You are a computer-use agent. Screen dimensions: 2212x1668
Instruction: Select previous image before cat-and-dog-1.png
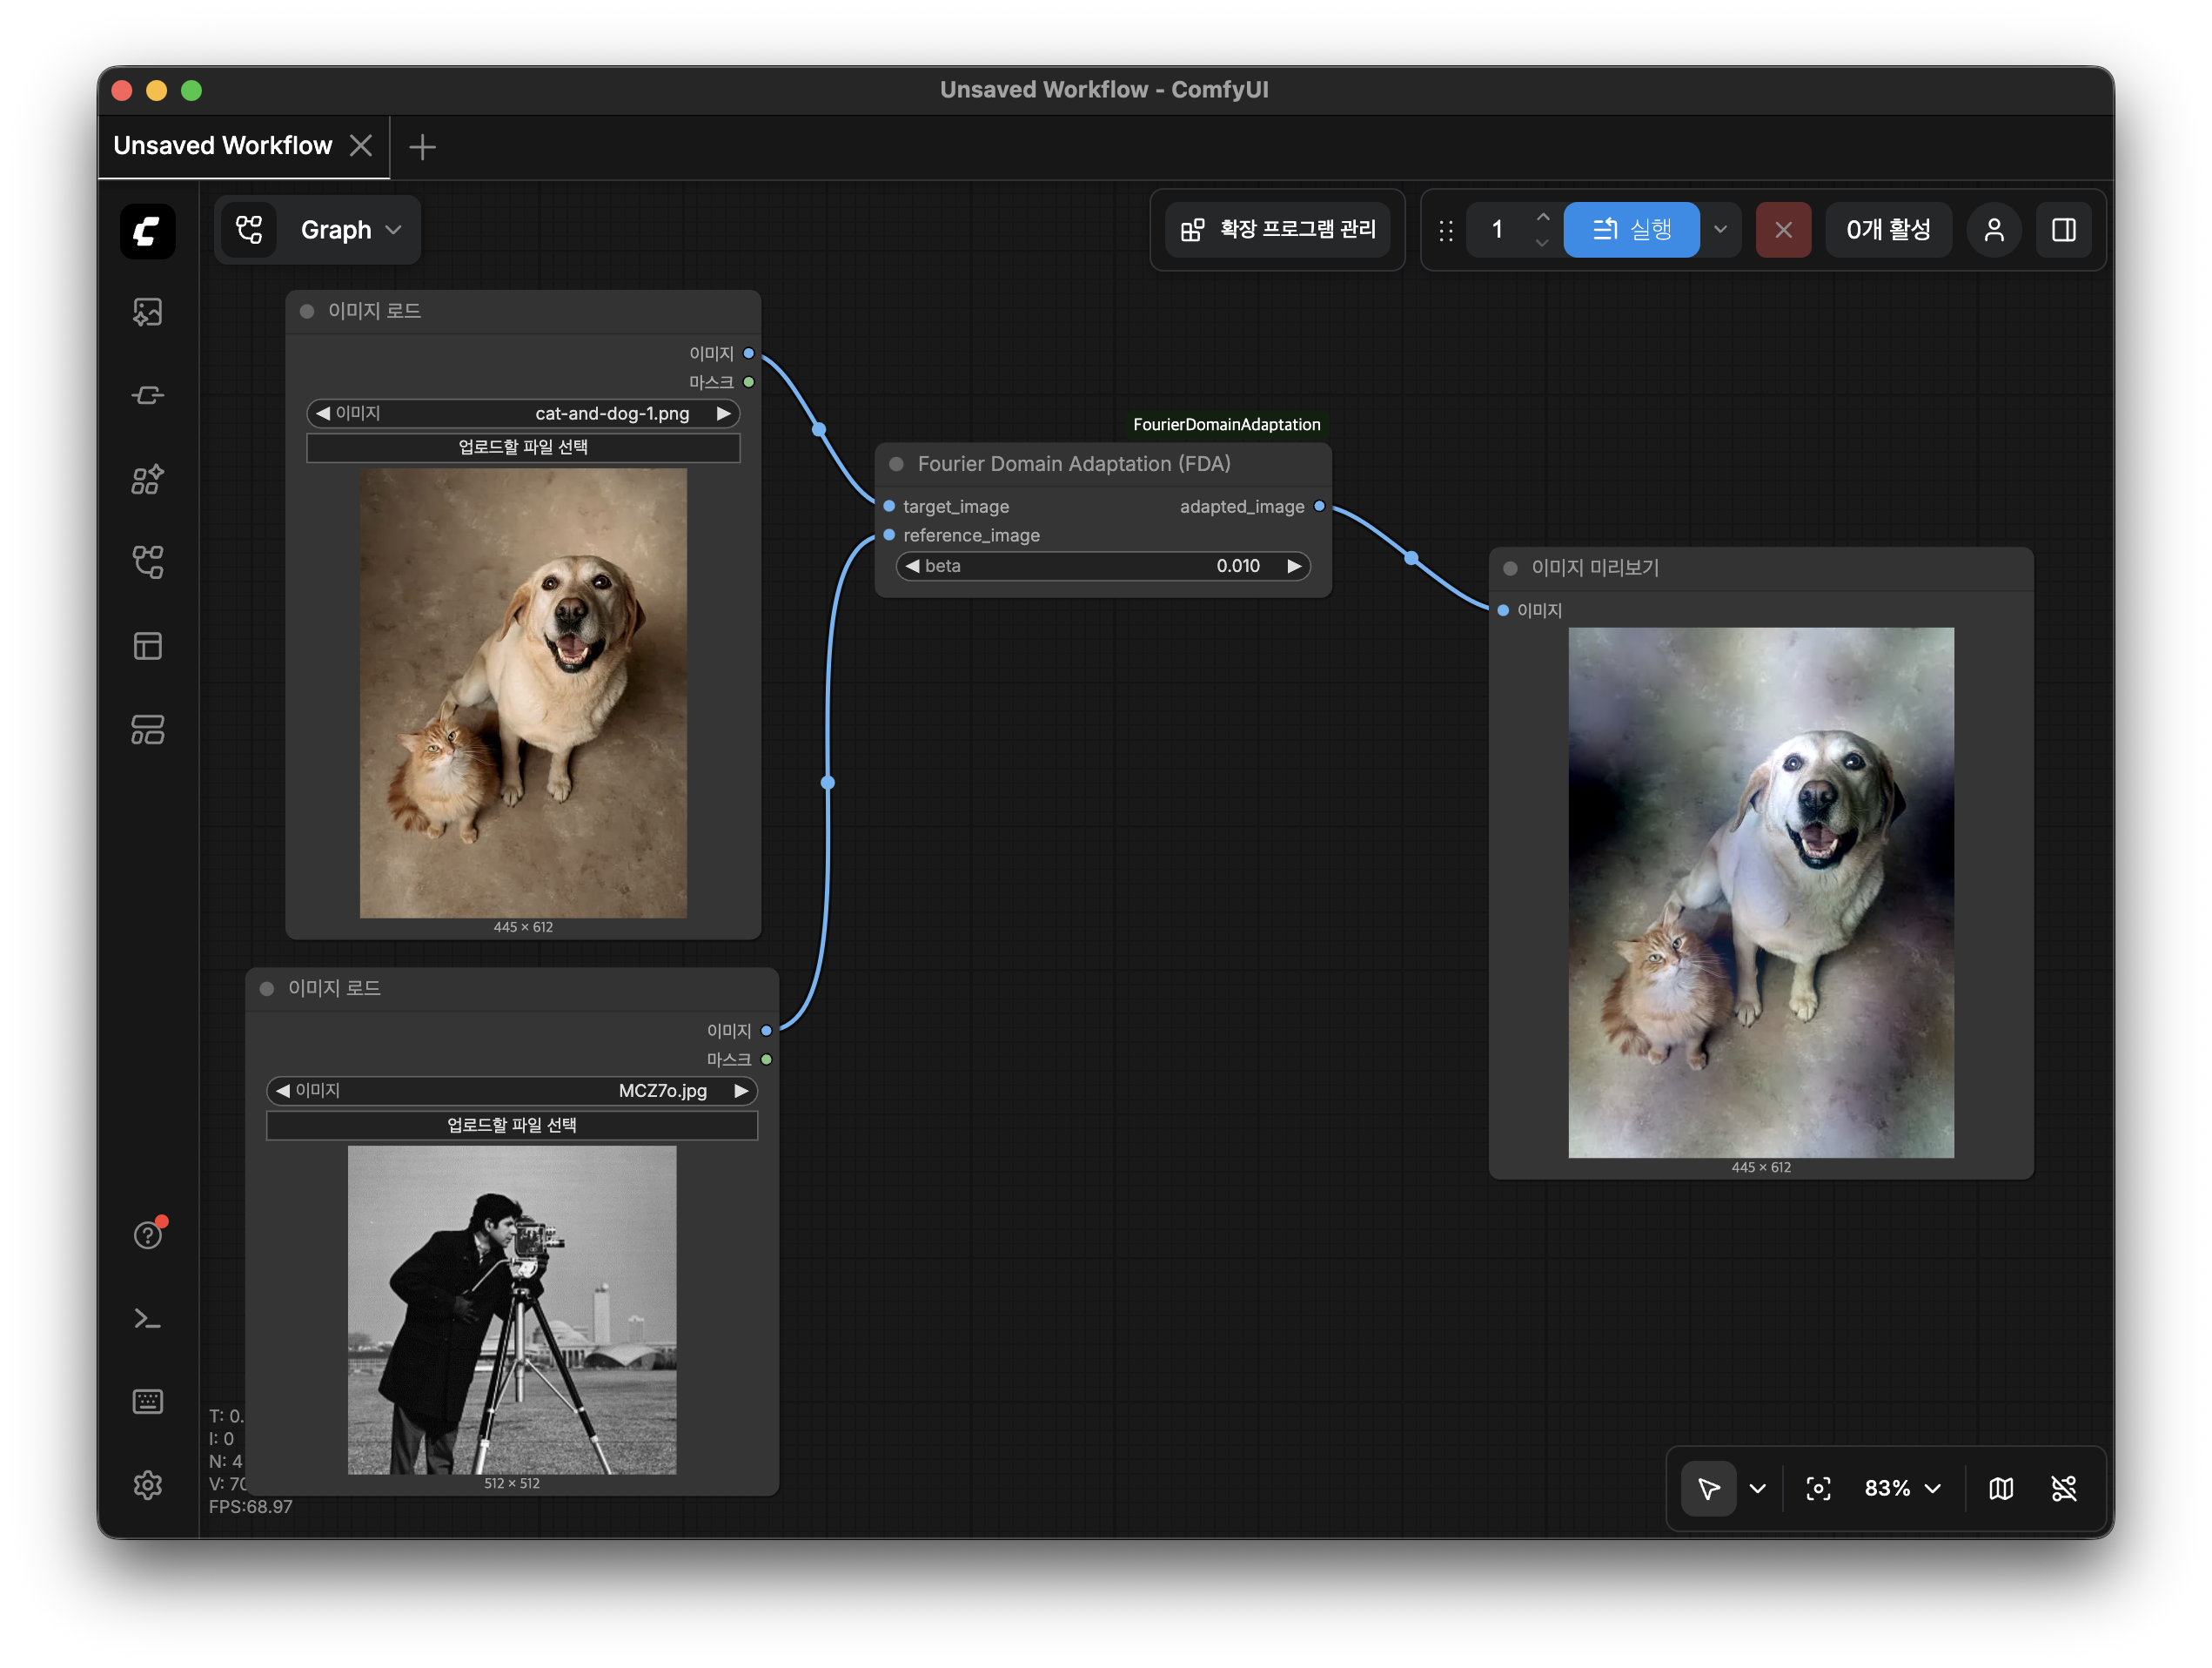322,414
